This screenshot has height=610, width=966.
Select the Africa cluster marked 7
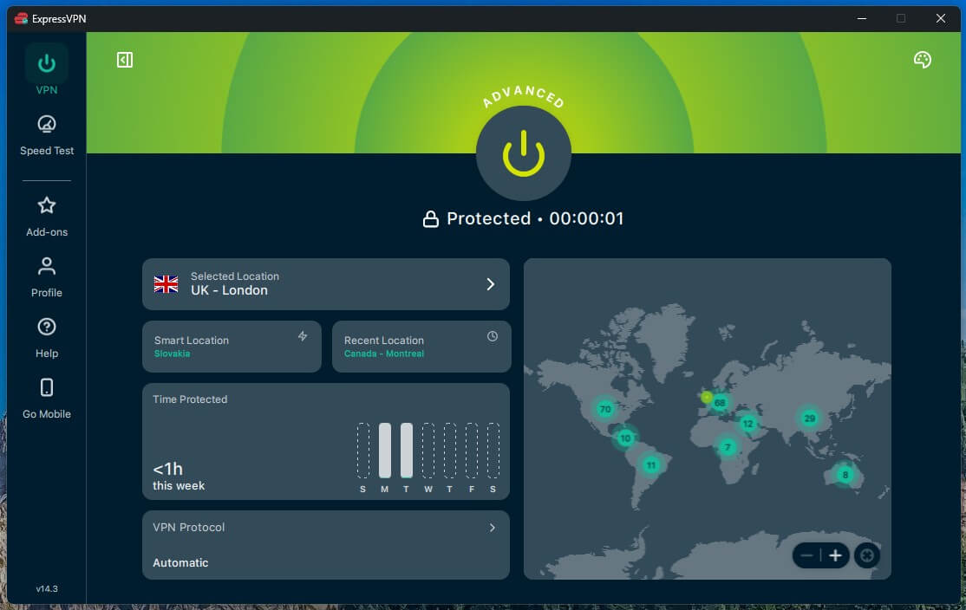coord(728,447)
